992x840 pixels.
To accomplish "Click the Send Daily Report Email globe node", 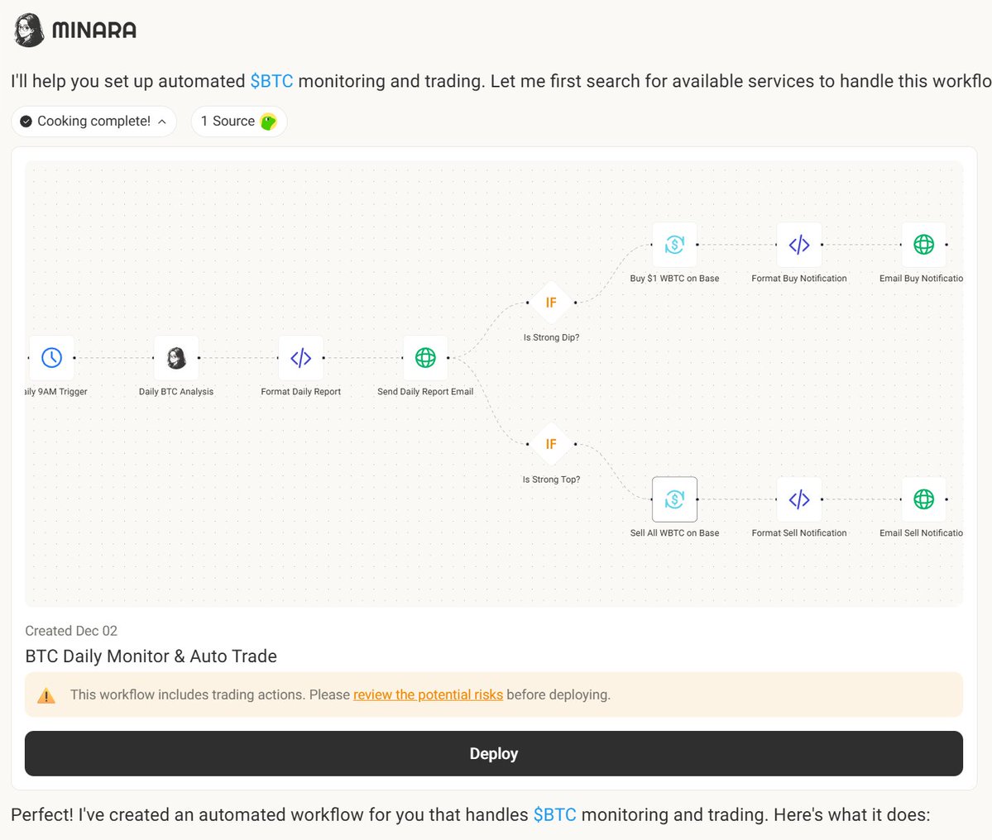I will pyautogui.click(x=425, y=358).
